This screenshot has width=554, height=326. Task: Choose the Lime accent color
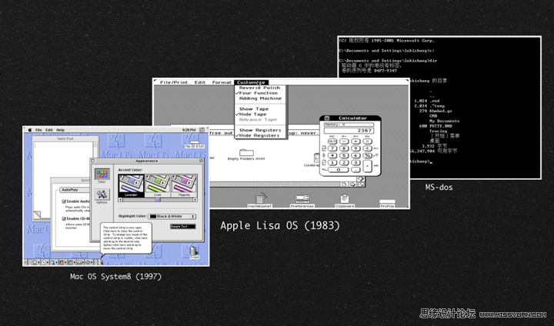[158, 186]
